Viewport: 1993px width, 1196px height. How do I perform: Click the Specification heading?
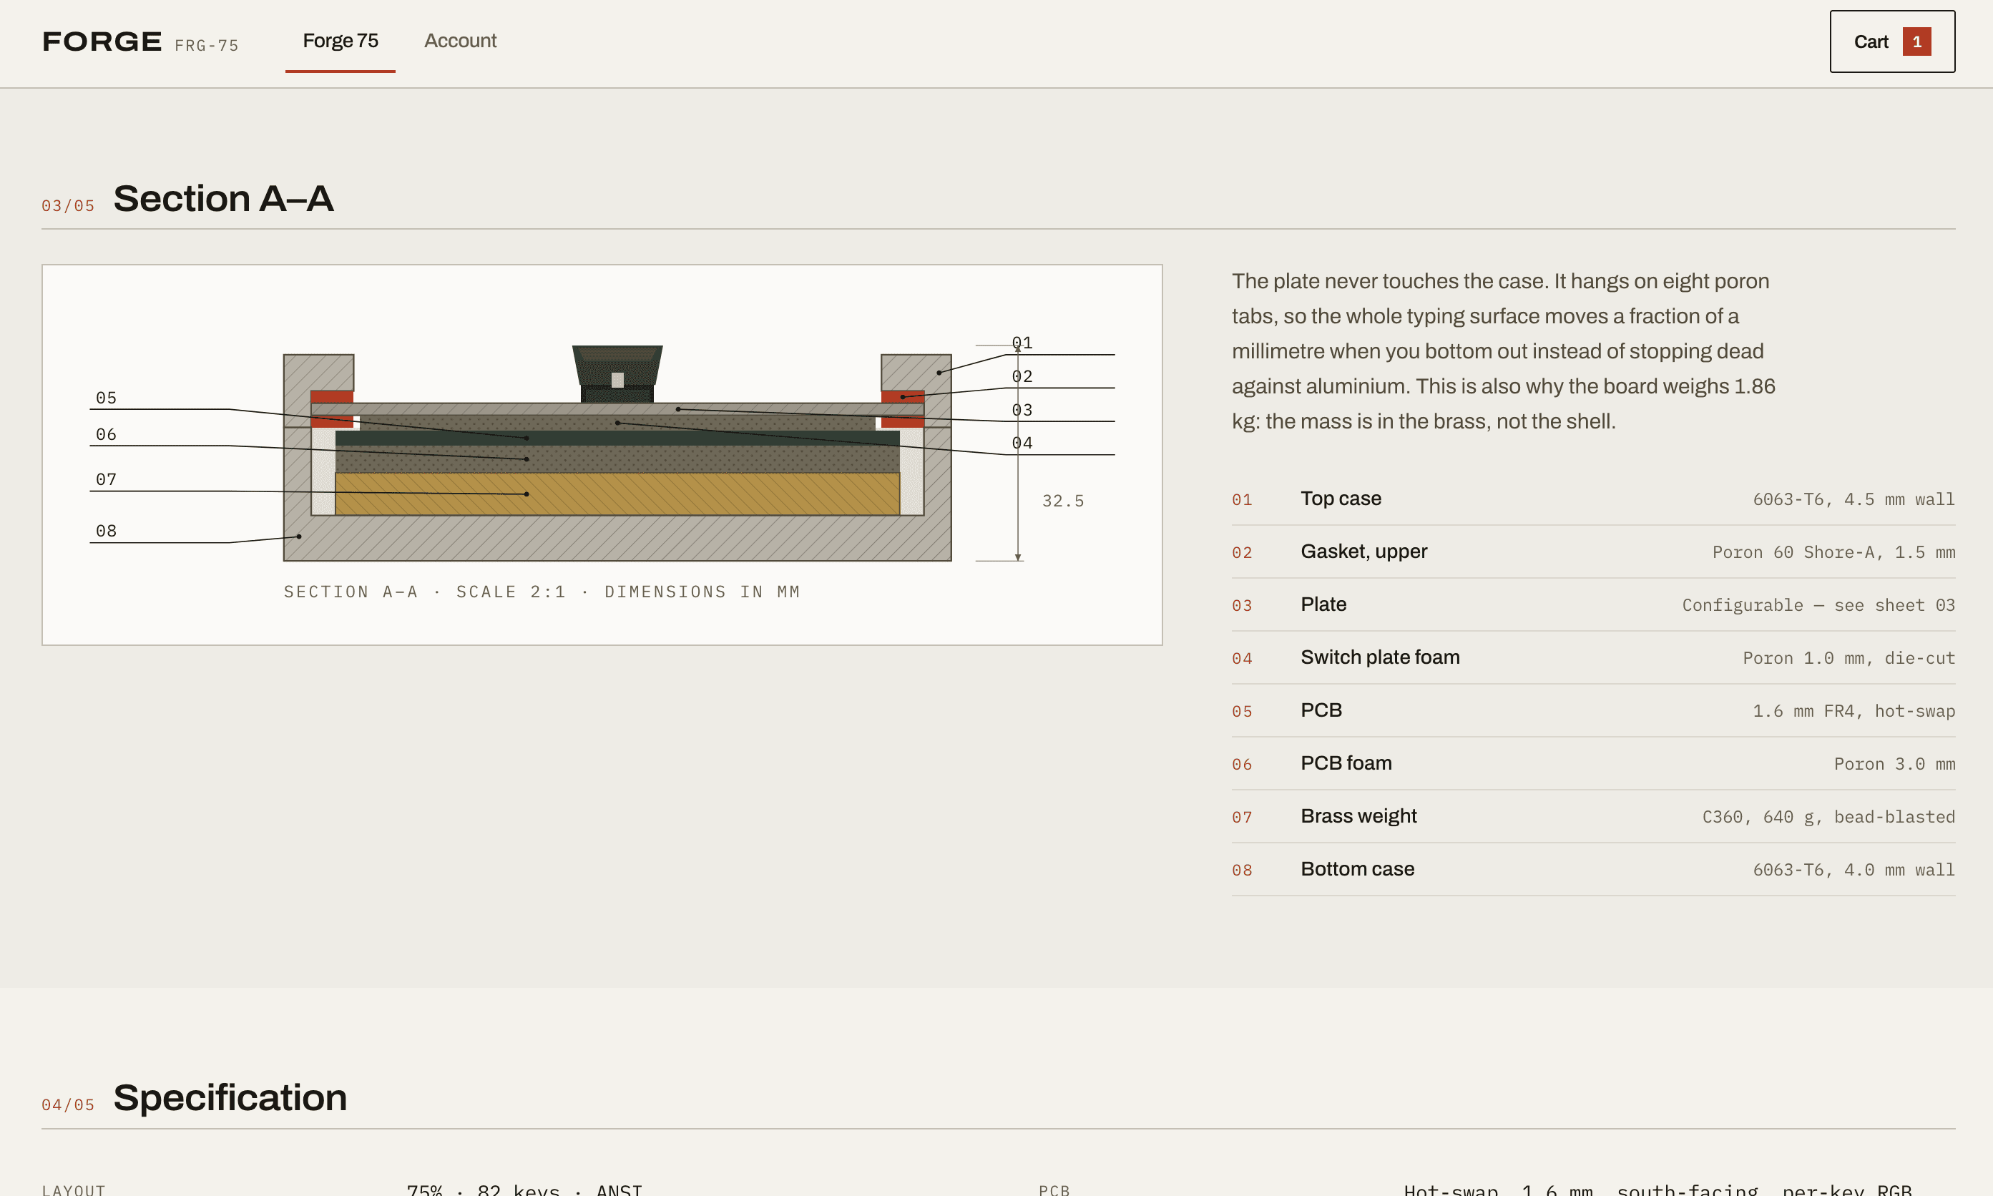coord(230,1098)
